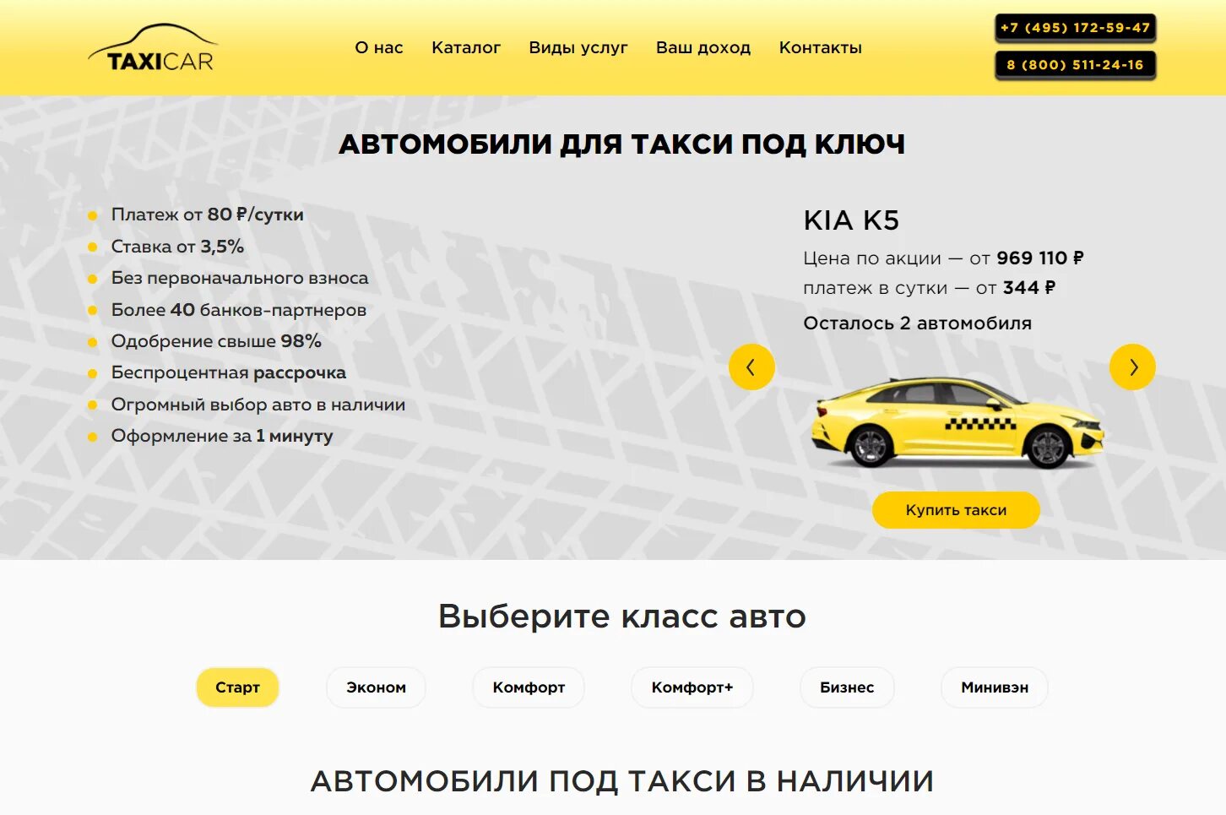Select the Комфорт class tab
1226x815 pixels.
[529, 687]
